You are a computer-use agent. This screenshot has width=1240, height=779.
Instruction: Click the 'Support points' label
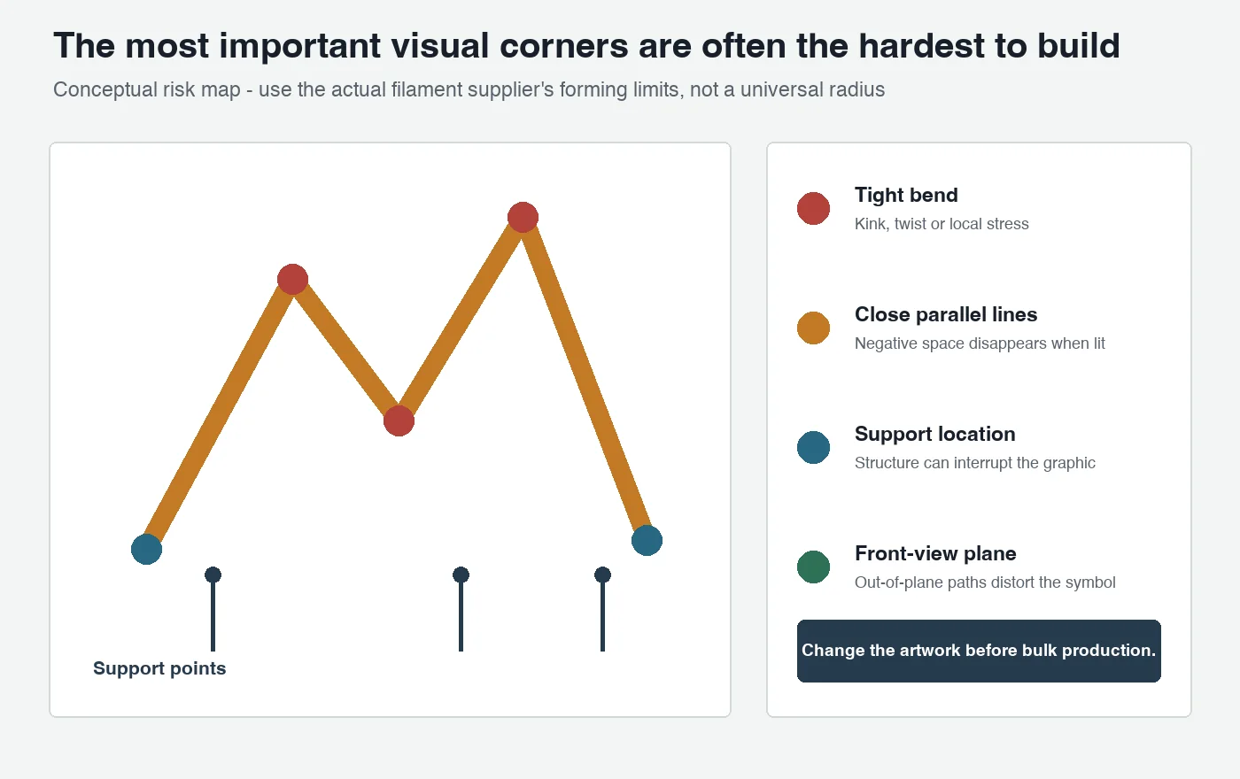click(x=159, y=668)
